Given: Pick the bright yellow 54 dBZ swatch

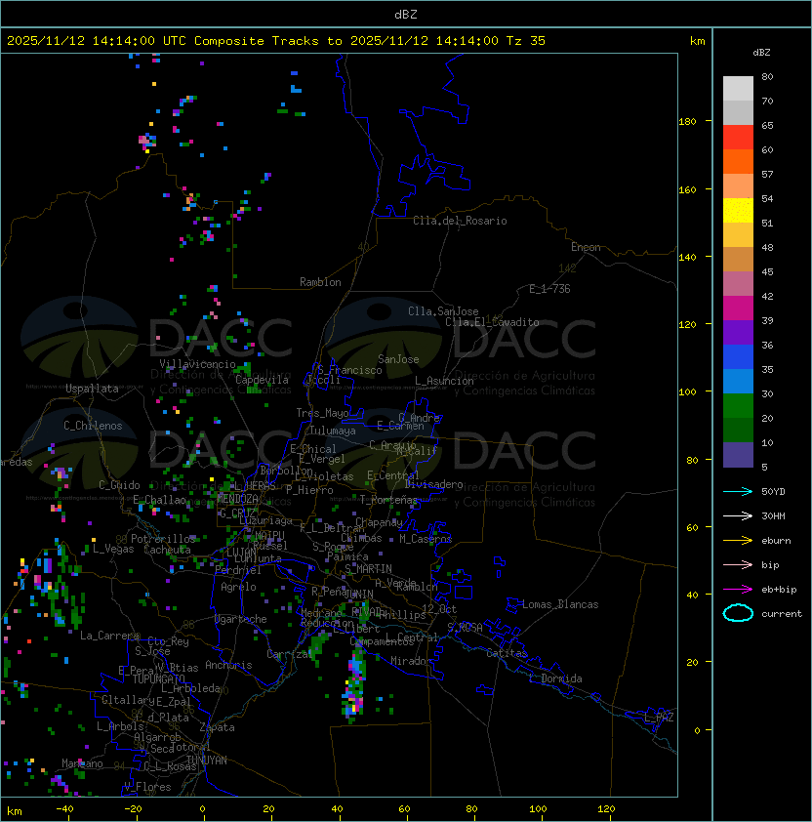Looking at the screenshot, I should coord(738,210).
